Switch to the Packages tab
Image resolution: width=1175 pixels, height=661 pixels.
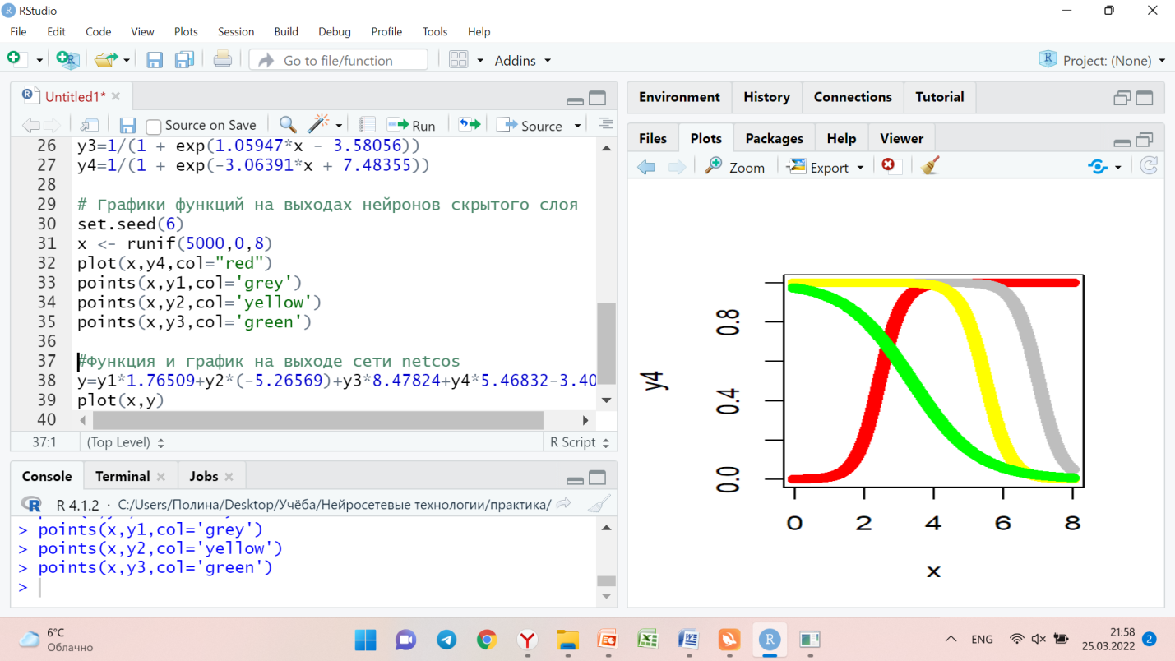coord(774,138)
